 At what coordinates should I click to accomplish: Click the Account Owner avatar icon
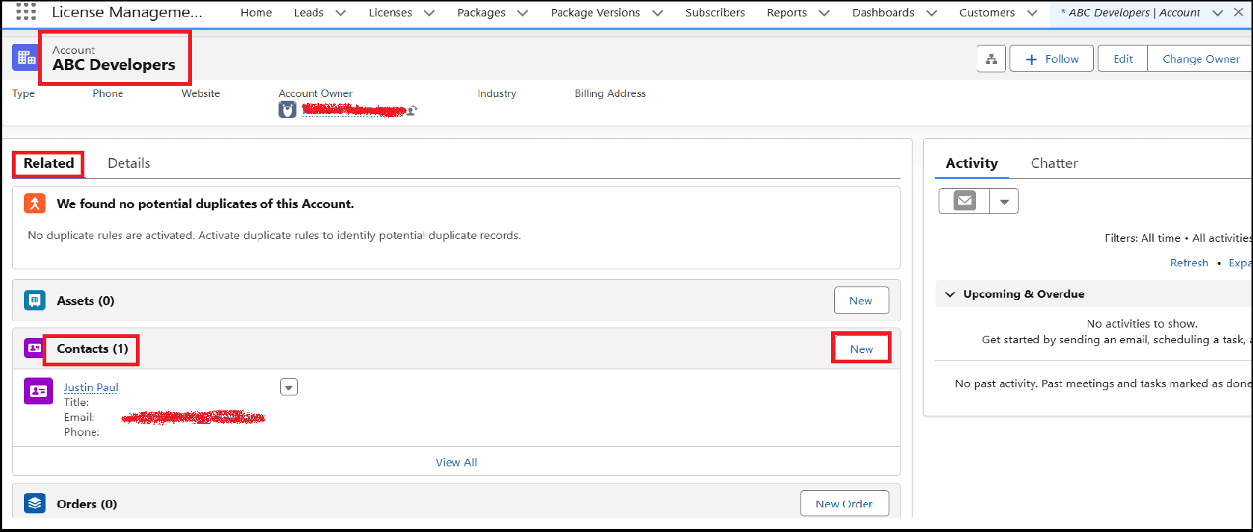[x=287, y=110]
